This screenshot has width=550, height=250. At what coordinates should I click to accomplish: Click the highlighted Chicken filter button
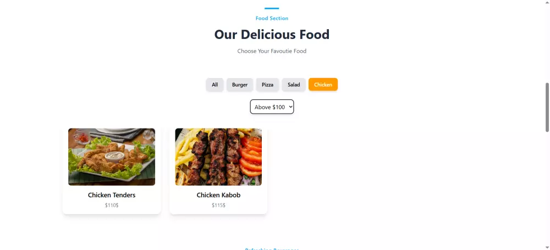tap(323, 85)
